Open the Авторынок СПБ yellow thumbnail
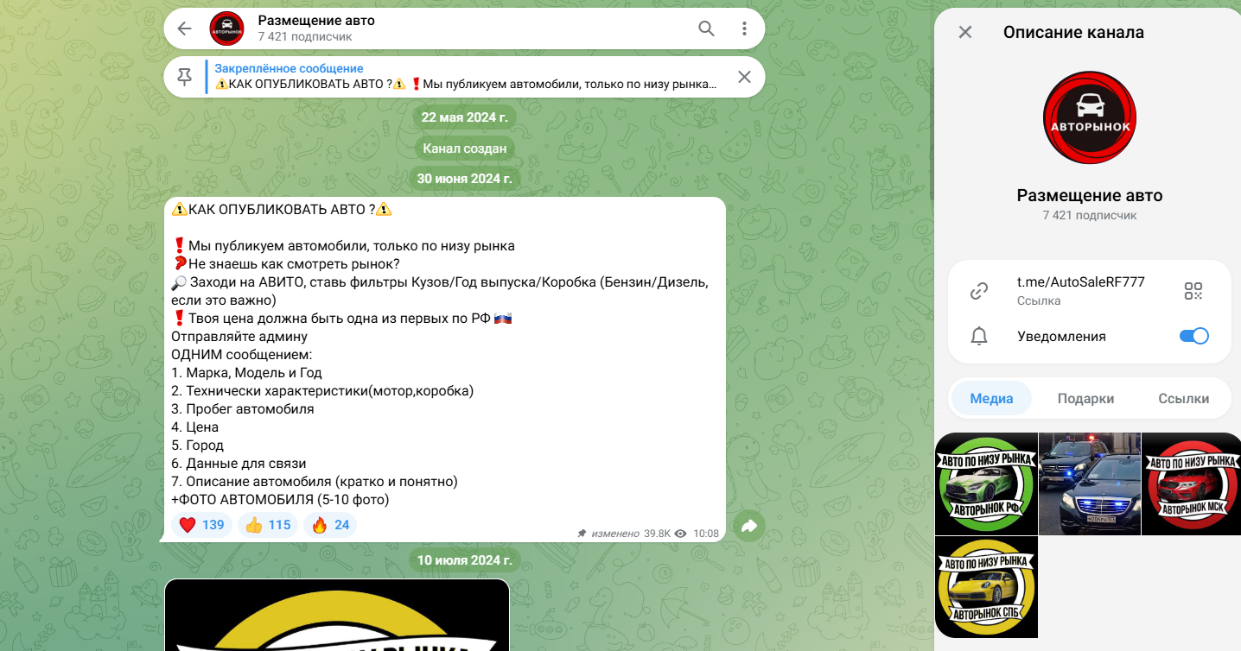Image resolution: width=1241 pixels, height=651 pixels. 987,587
